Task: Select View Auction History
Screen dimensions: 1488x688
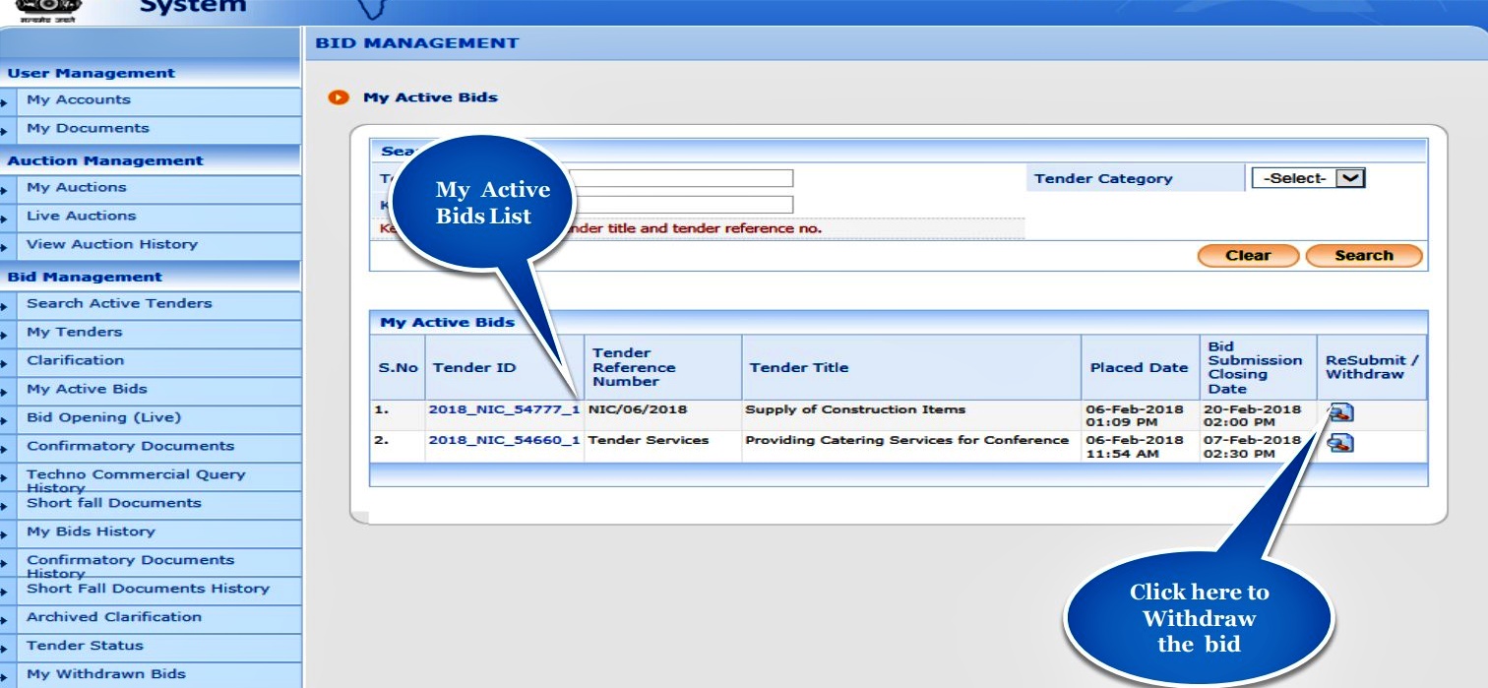Action: [112, 244]
